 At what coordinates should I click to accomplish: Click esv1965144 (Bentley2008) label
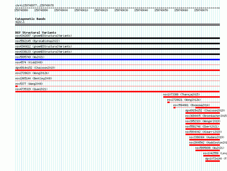tap(34, 78)
